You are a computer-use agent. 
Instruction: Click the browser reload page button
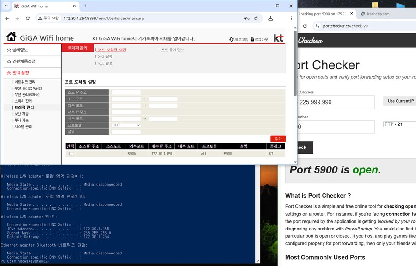[x=28, y=18]
